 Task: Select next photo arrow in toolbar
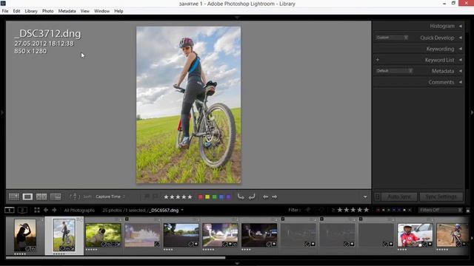coord(274,197)
